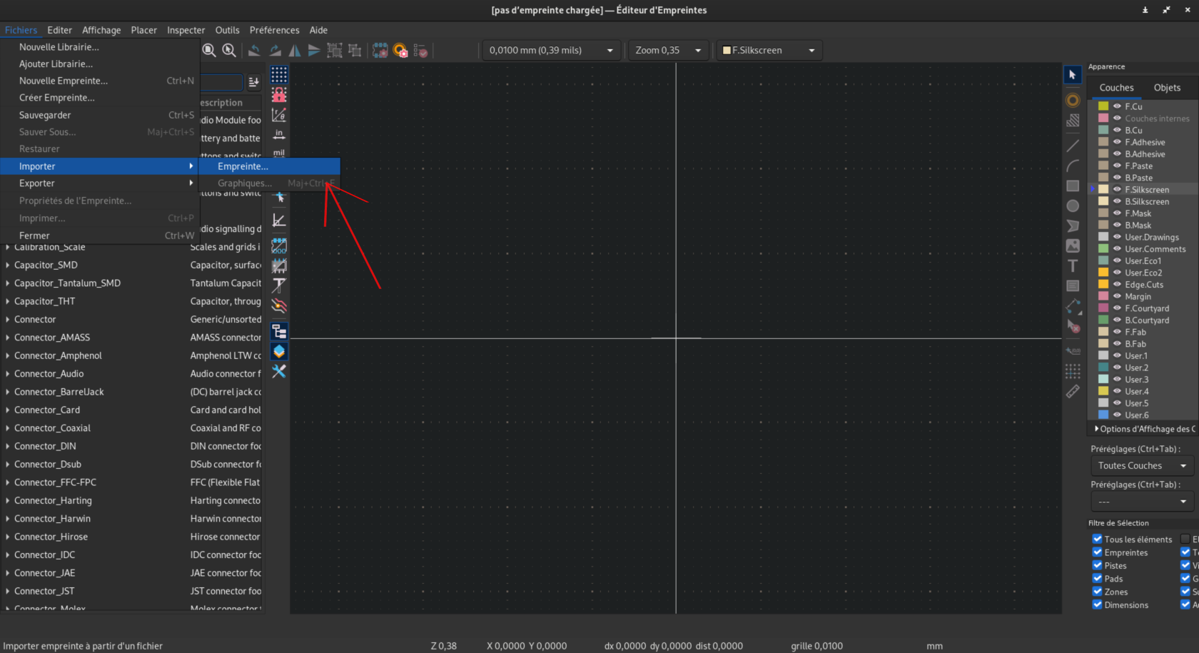Viewport: 1199px width, 653px height.
Task: Select the draw line tool
Action: pos(1073,146)
